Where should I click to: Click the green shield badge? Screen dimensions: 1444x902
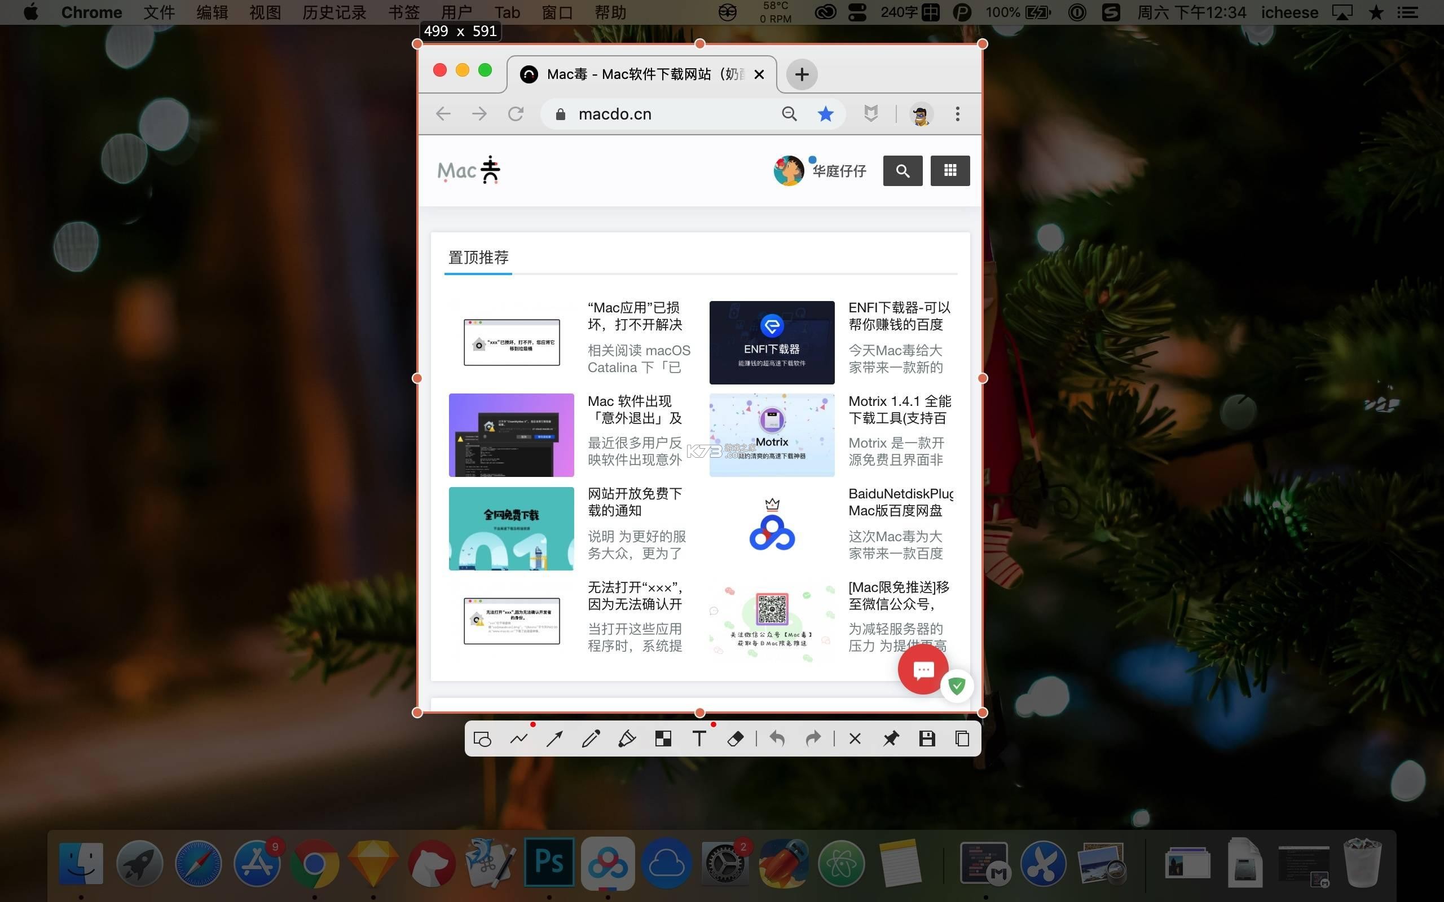(957, 686)
